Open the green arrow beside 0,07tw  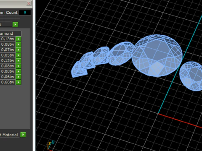click(x=19, y=50)
